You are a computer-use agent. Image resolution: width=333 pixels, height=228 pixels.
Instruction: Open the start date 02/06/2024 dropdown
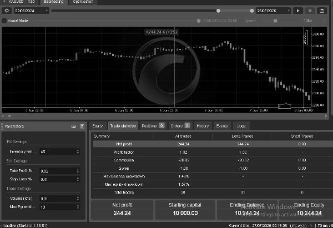tap(32, 11)
